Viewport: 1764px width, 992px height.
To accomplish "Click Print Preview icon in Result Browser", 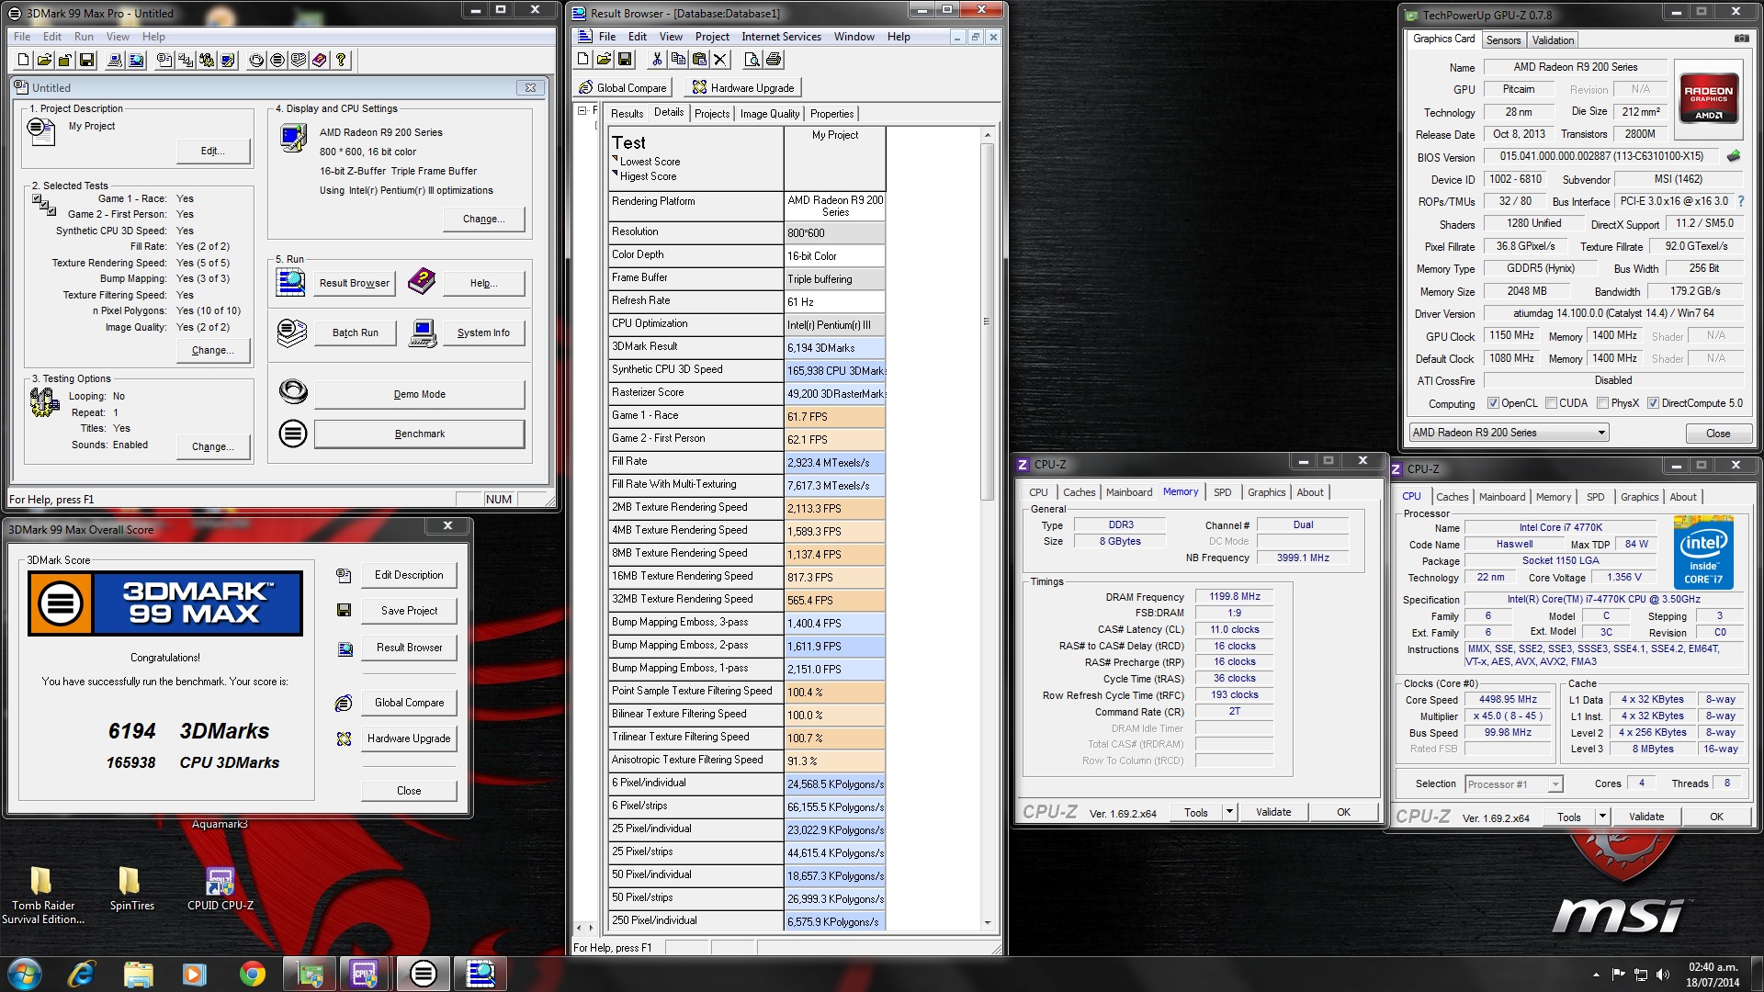I will click(x=752, y=60).
